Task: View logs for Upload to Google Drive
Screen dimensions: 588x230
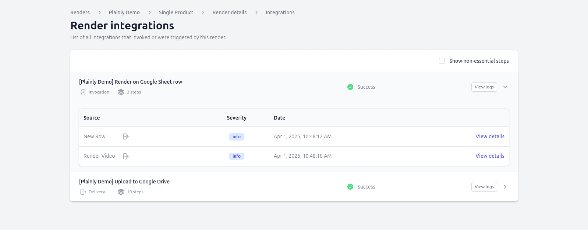Action: point(484,187)
